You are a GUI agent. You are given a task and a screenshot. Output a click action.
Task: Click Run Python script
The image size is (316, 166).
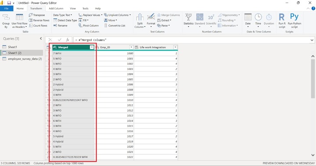[x=294, y=21]
